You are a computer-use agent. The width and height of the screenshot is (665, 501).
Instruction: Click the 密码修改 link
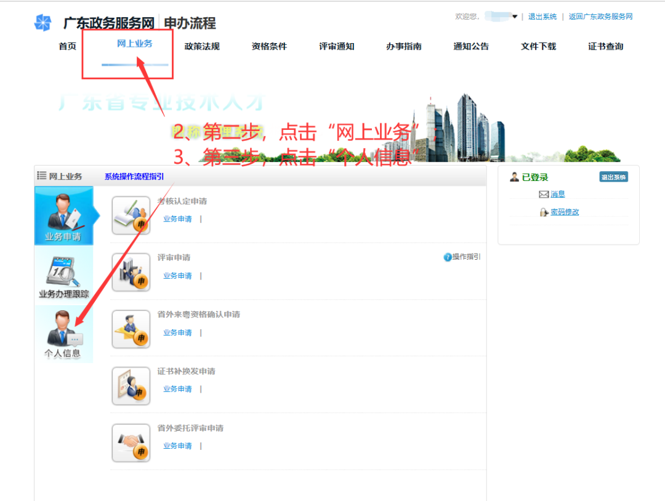pyautogui.click(x=564, y=212)
